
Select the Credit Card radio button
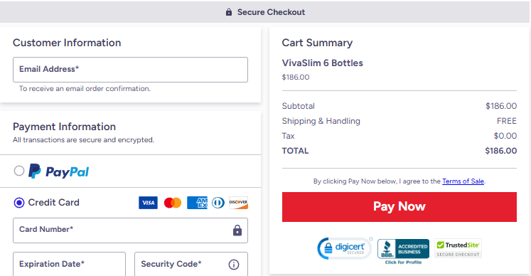(x=19, y=203)
